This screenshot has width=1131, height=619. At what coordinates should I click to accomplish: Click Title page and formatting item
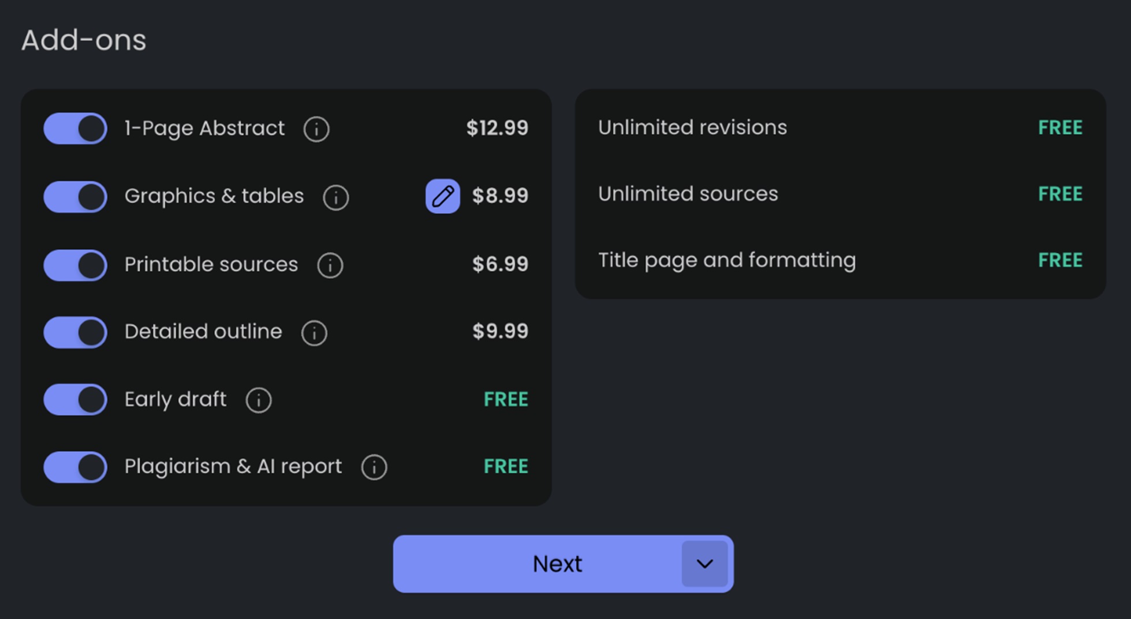point(726,260)
